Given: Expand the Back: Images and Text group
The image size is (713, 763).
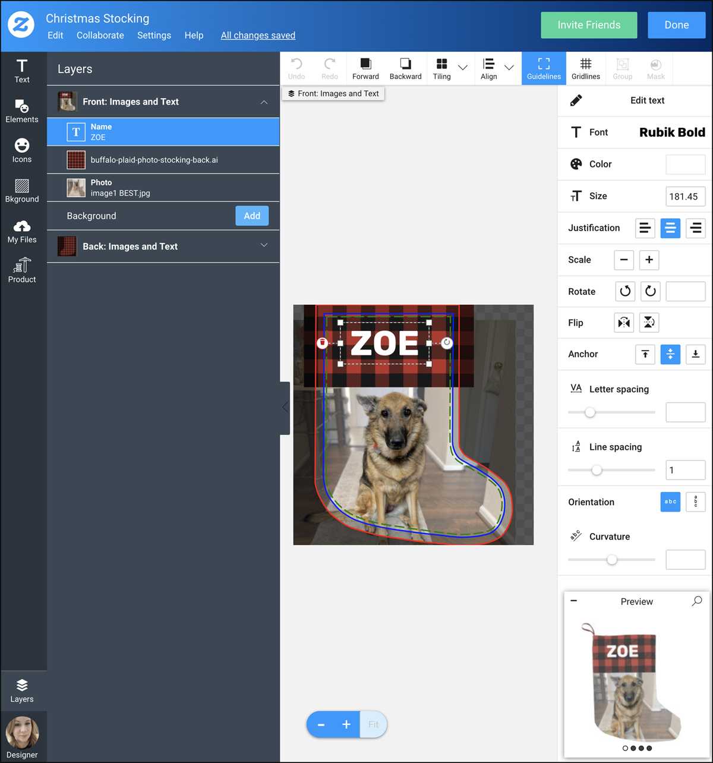Looking at the screenshot, I should [x=264, y=245].
